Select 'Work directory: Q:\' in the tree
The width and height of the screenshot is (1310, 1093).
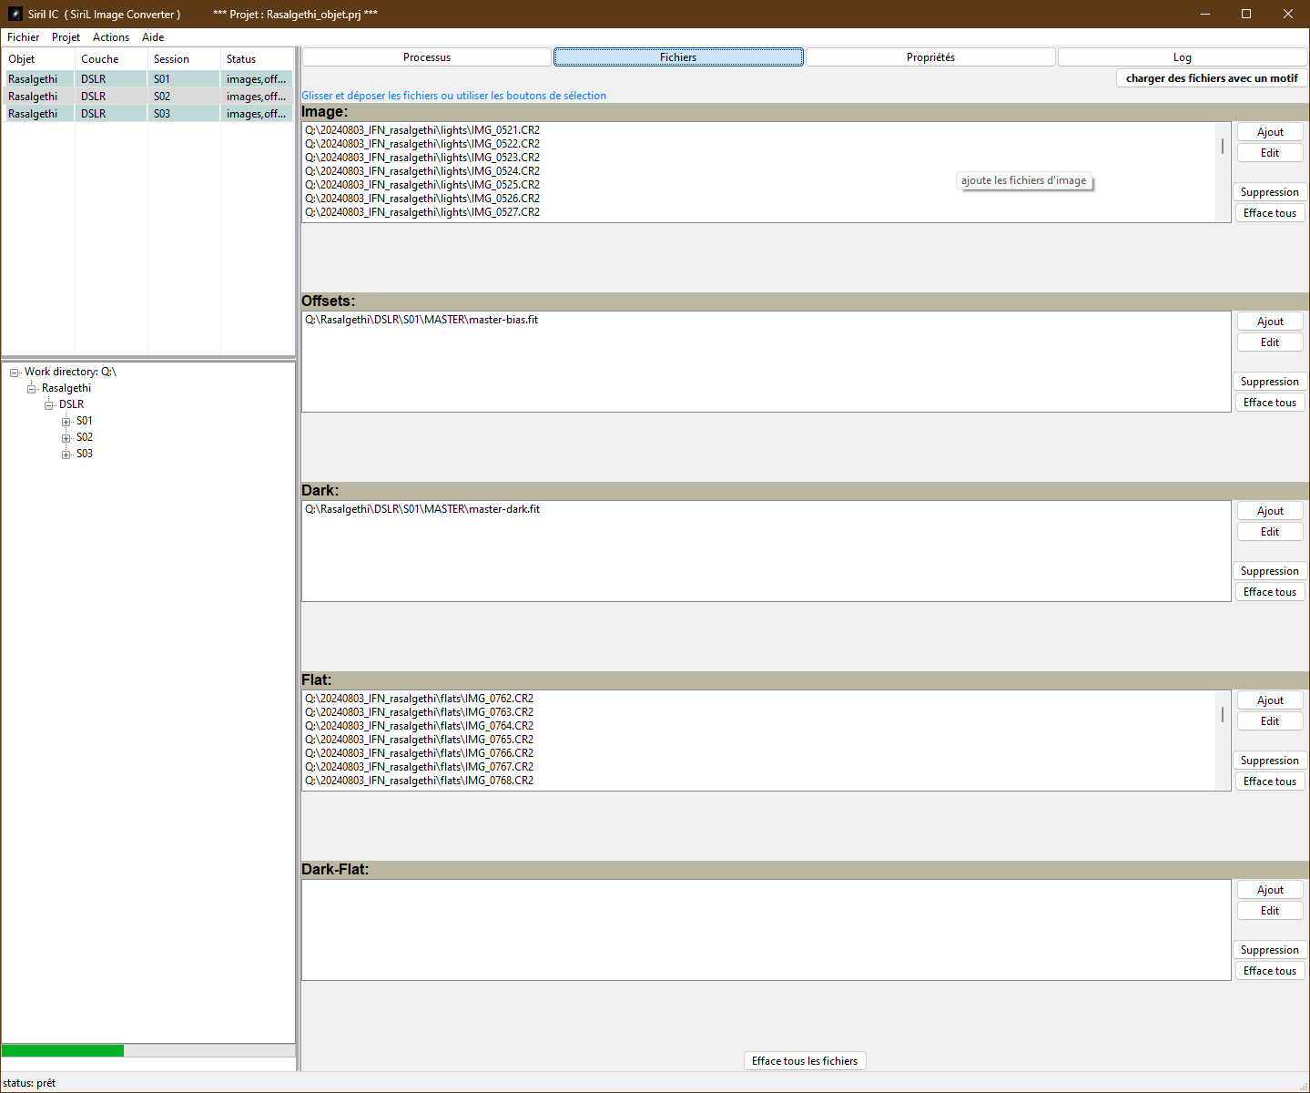click(70, 372)
